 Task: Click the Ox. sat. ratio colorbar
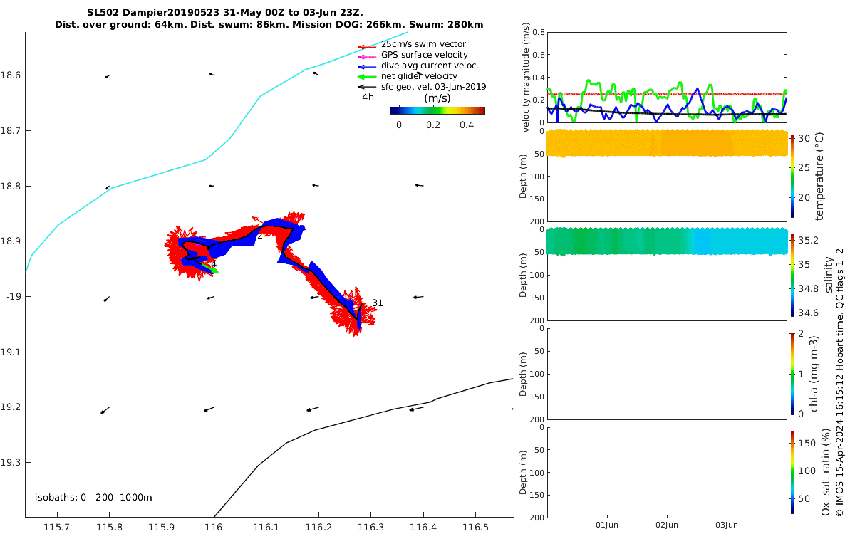(x=793, y=472)
